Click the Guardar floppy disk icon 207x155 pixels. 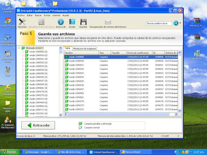tap(83, 22)
